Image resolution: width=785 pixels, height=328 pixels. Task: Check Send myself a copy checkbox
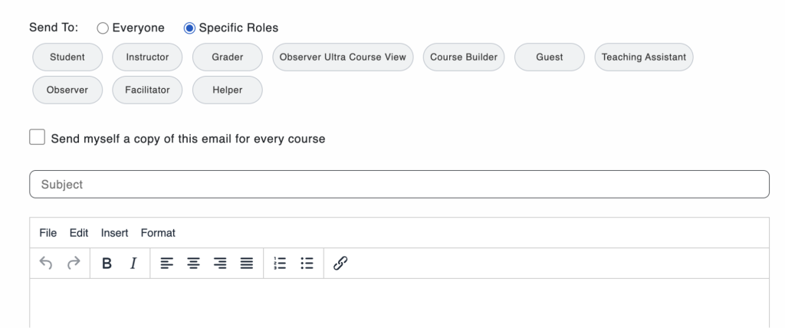37,137
